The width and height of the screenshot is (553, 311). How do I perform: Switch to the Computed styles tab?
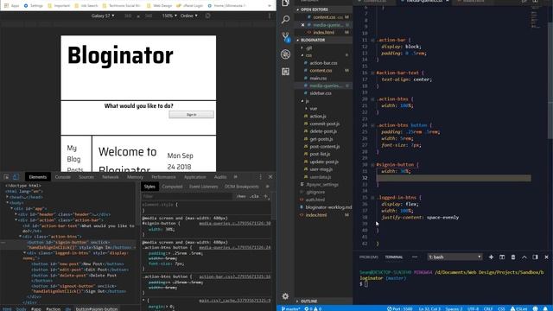(172, 187)
